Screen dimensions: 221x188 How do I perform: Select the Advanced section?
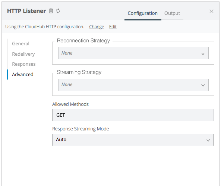23,74
